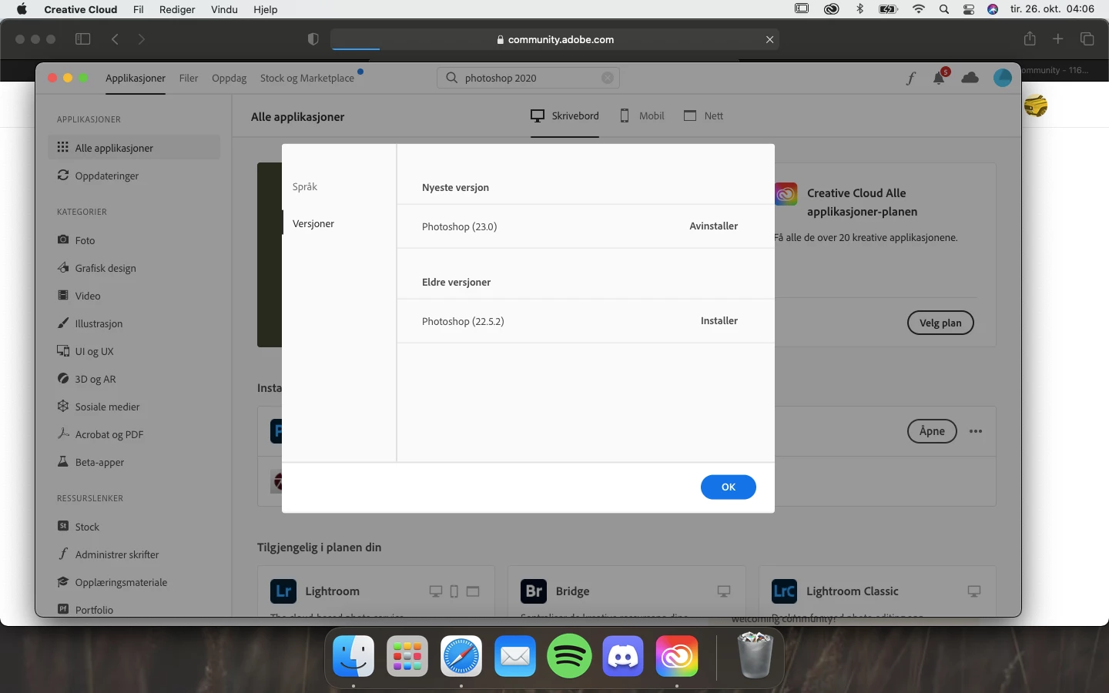Switch to the Filer tab

pos(189,78)
